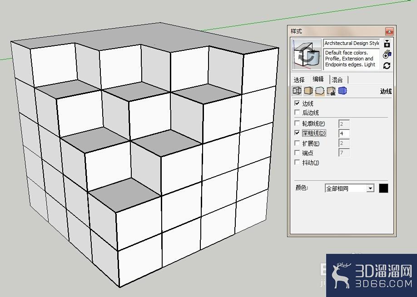Open the Face settings tan cube icon
The image size is (417, 297).
click(x=308, y=91)
